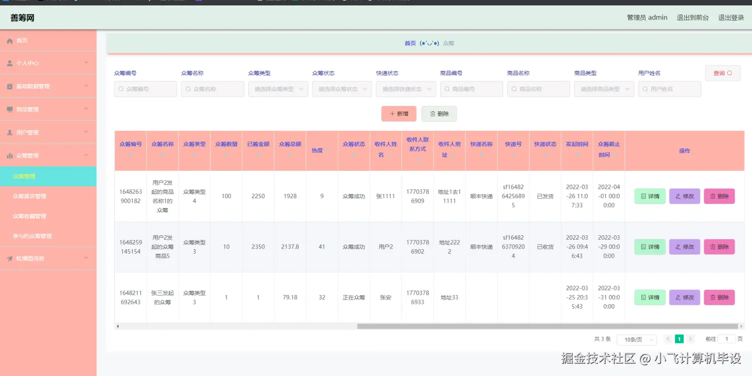Click 修改 for row 1648211692643
Image resolution: width=752 pixels, height=376 pixels.
685,297
